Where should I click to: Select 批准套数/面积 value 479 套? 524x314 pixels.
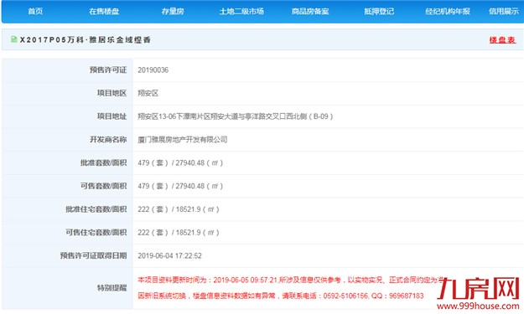pyautogui.click(x=180, y=162)
